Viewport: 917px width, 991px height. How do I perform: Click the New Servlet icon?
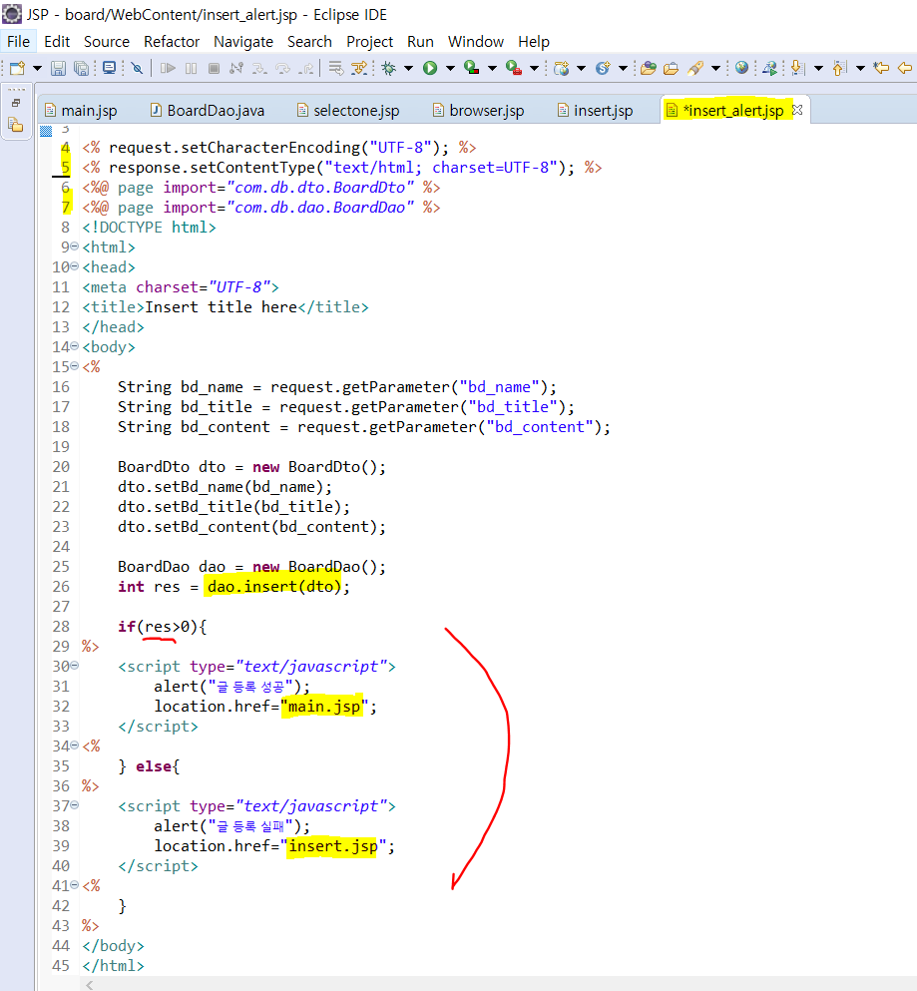[x=603, y=68]
